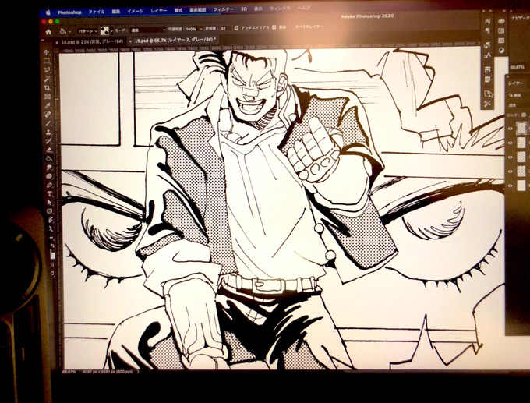Select the Zoom tool

[51, 229]
